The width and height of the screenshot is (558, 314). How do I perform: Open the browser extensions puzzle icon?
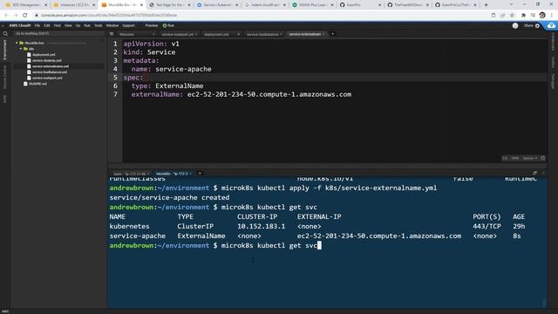click(523, 16)
